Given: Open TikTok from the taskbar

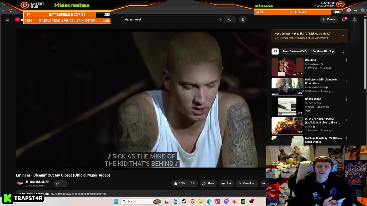Looking at the screenshot, I should click(x=218, y=201).
